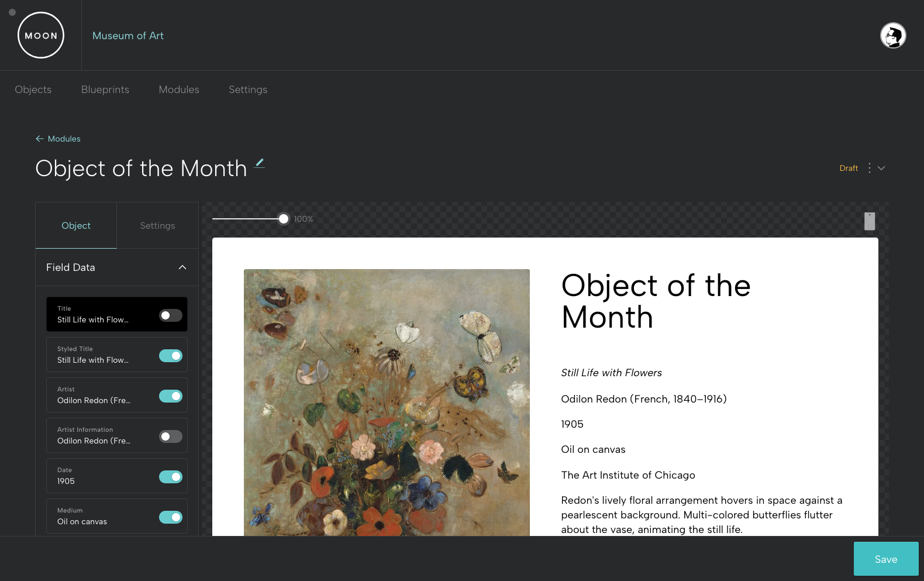Open the Blueprints navigation item
Image resolution: width=924 pixels, height=581 pixels.
click(x=105, y=90)
